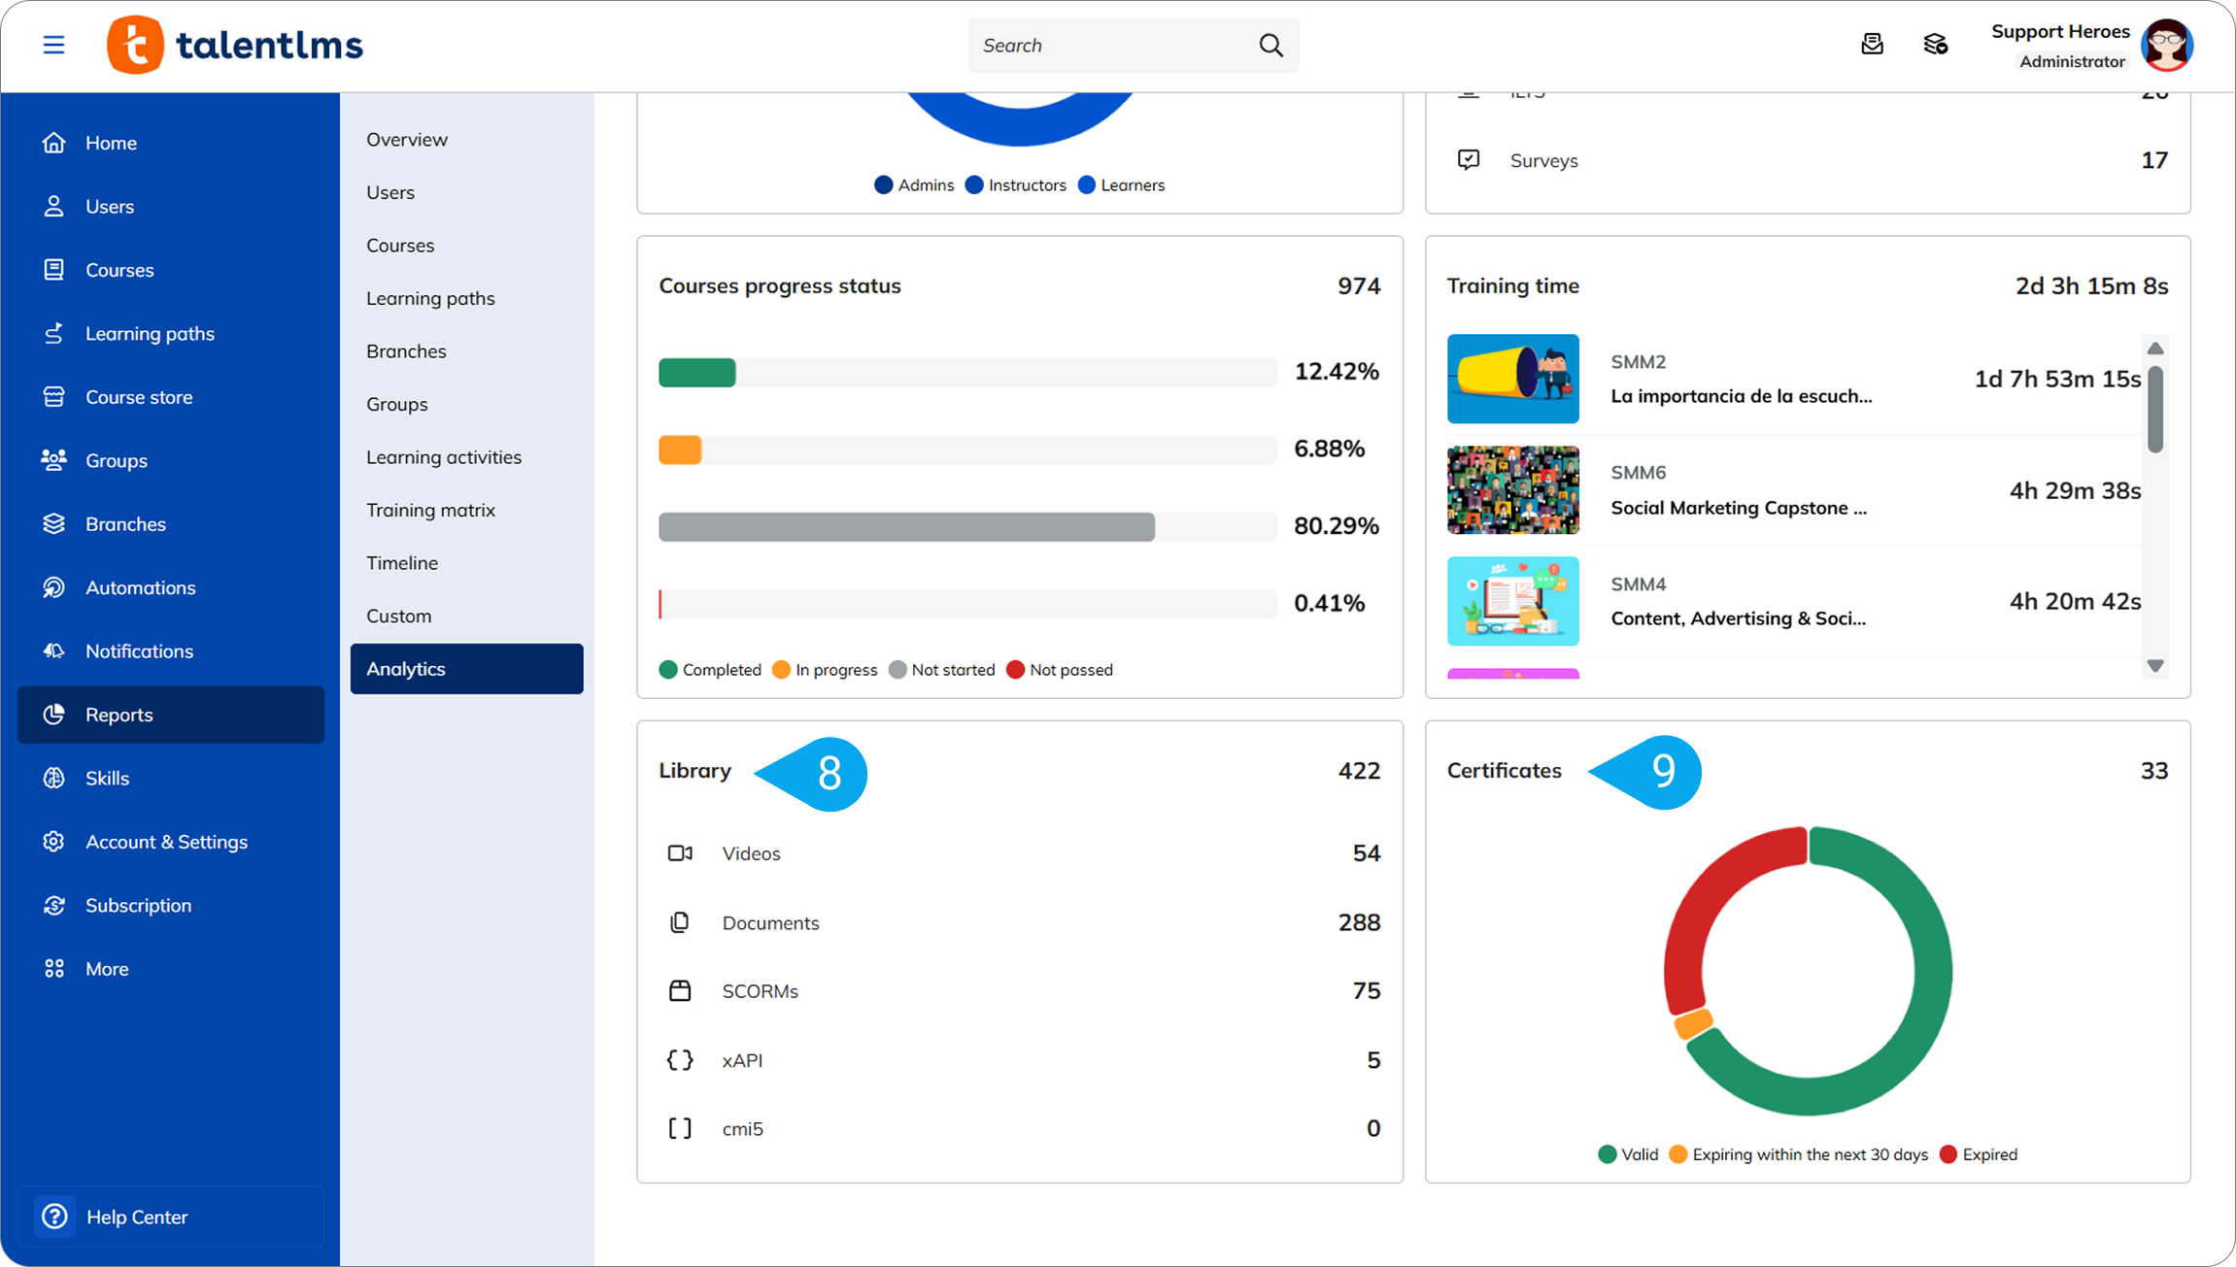Viewport: 2236px width, 1267px height.
Task: Click the Course store icon
Action: click(x=54, y=397)
